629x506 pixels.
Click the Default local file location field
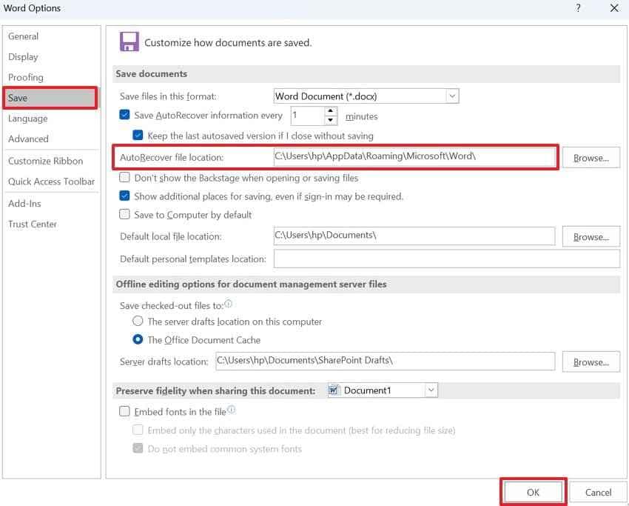414,236
